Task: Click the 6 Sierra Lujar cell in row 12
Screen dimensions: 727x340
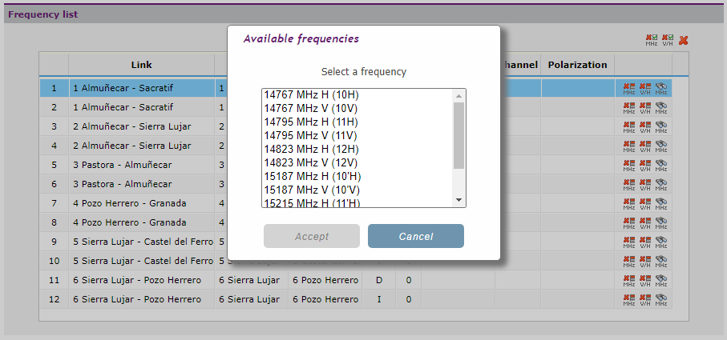Action: tap(251, 299)
